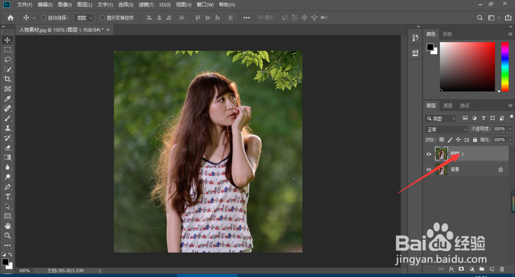Toggle lock all padlock icon
Image resolution: width=515 pixels, height=277 pixels.
click(x=475, y=140)
